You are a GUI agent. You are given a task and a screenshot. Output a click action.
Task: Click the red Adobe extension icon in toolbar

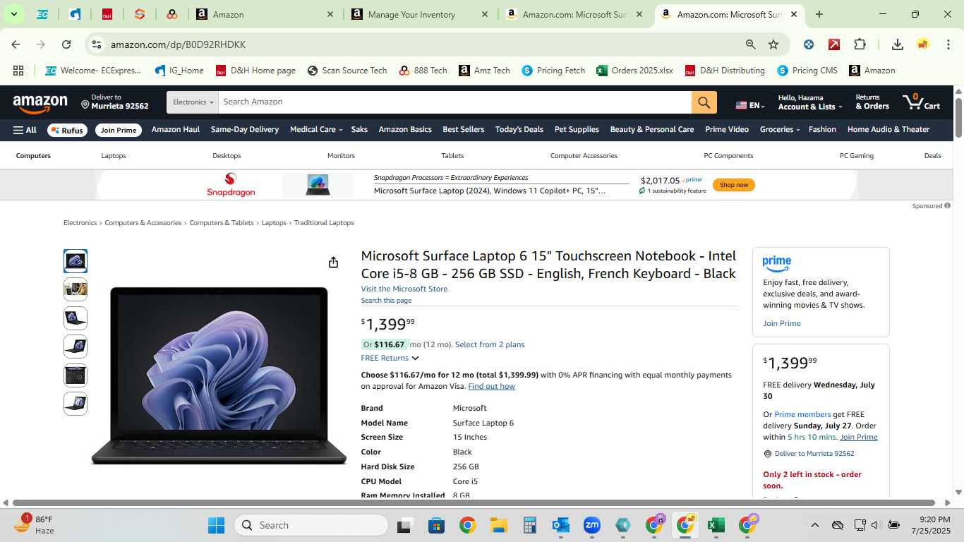click(x=834, y=44)
